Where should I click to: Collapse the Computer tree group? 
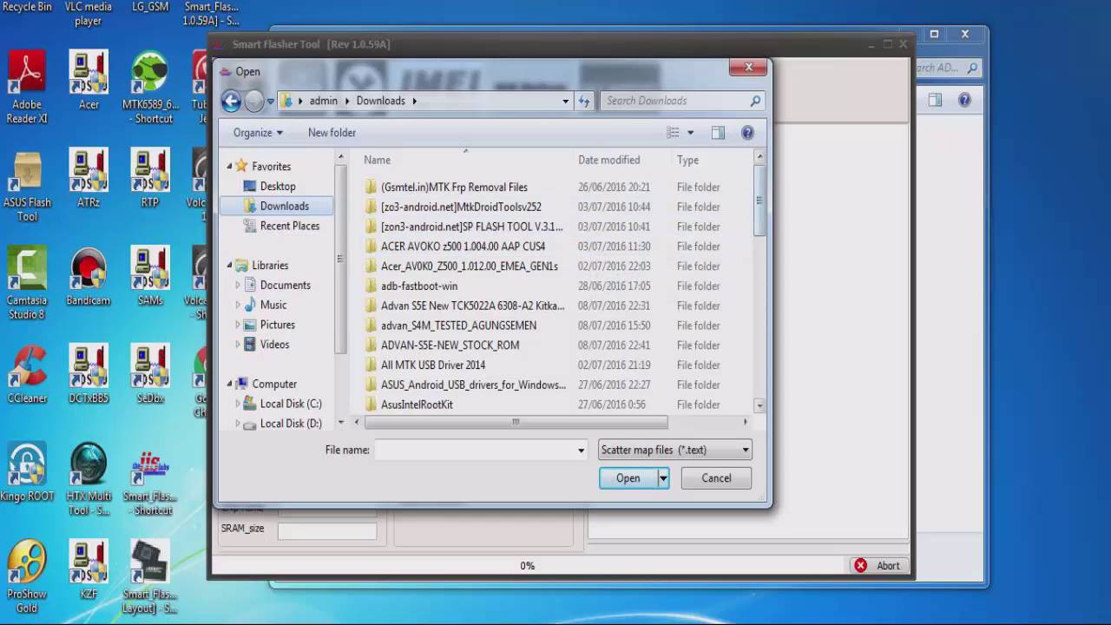click(231, 384)
